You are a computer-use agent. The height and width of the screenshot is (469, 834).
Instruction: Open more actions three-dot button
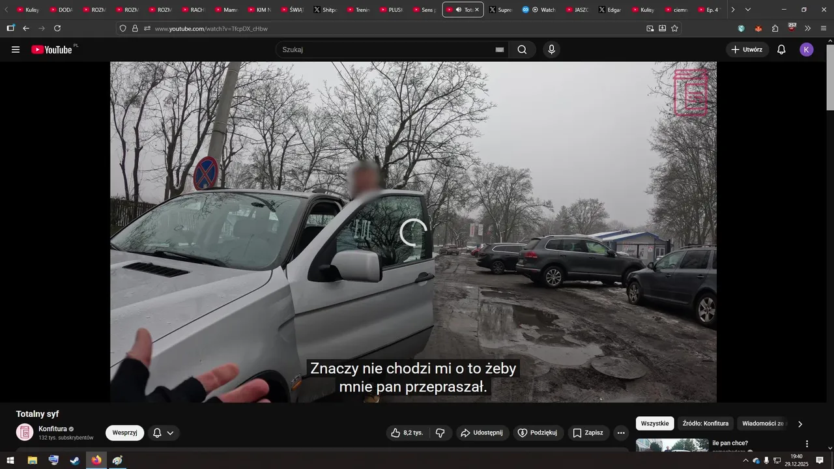(x=621, y=433)
